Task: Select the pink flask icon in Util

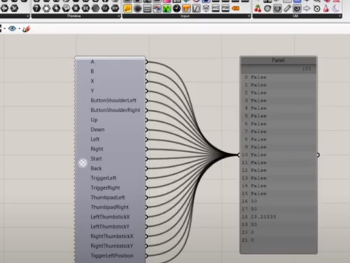Action: coord(326,9)
